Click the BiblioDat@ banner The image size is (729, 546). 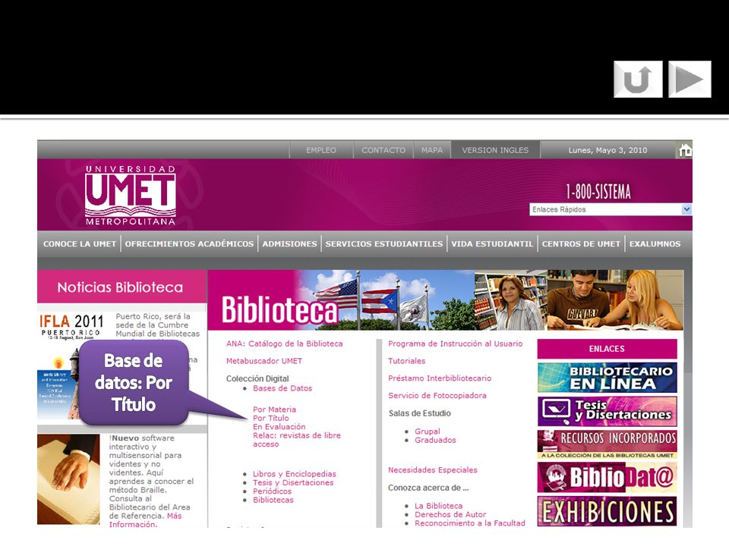[x=607, y=478]
